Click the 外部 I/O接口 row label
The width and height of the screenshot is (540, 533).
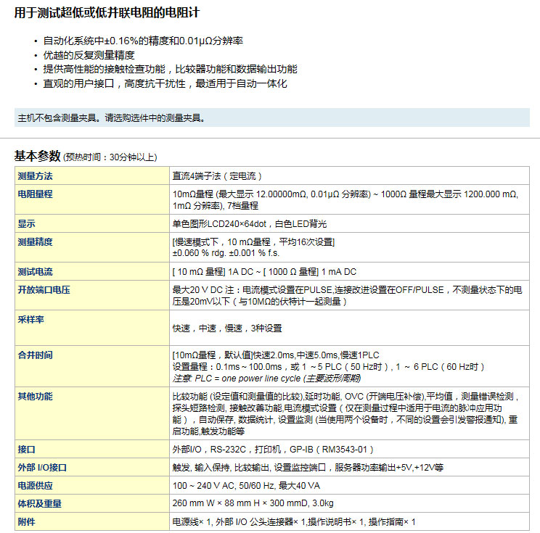click(43, 468)
